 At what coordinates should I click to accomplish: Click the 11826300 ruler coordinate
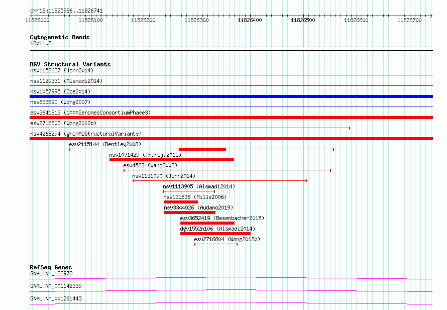tap(196, 20)
